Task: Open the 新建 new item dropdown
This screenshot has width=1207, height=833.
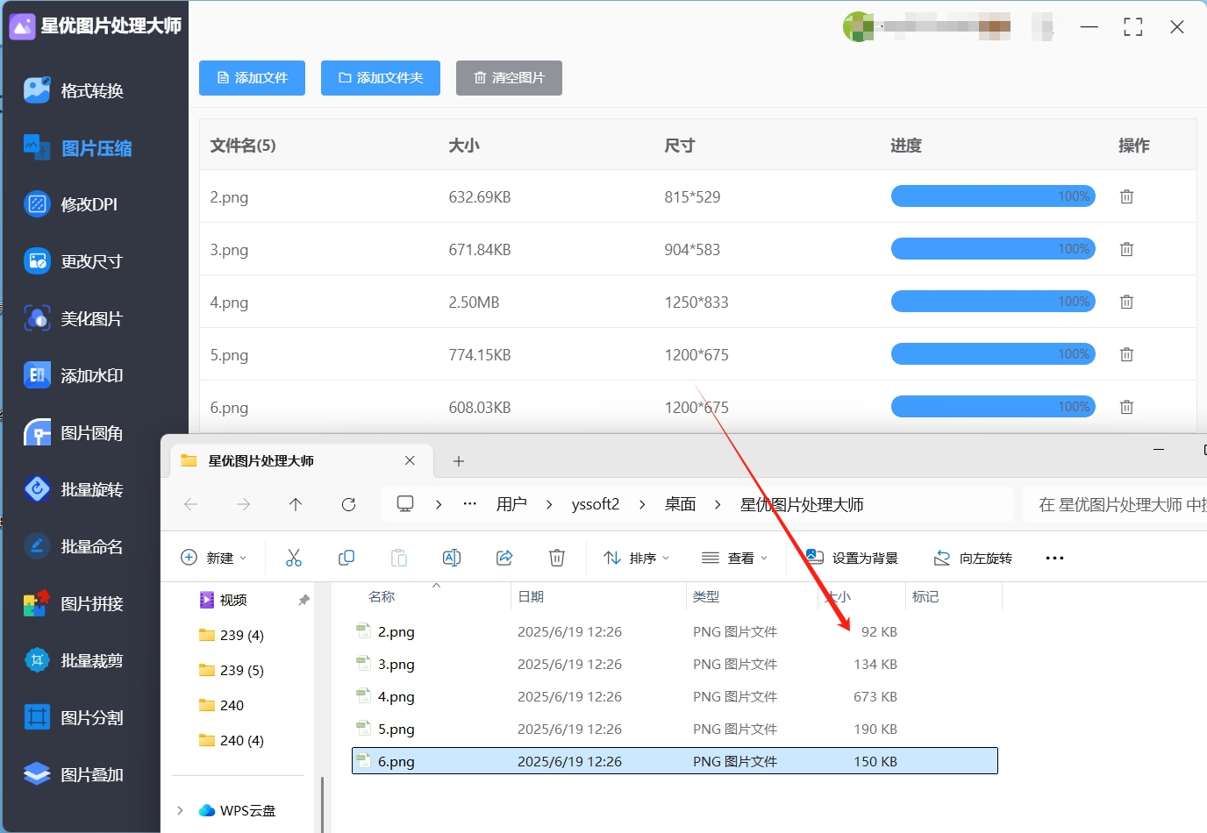Action: click(x=213, y=558)
